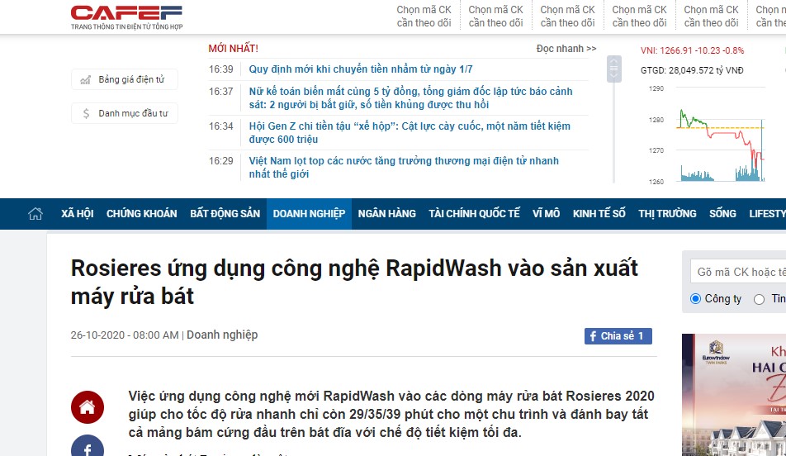Open the XÃ HỘI menu
The image size is (786, 456).
(x=78, y=214)
